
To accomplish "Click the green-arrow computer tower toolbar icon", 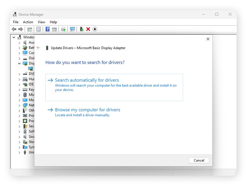I will [81, 29].
